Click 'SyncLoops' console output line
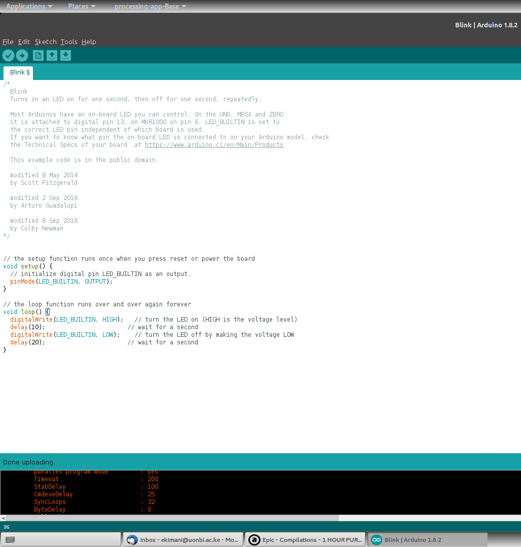 [95, 502]
